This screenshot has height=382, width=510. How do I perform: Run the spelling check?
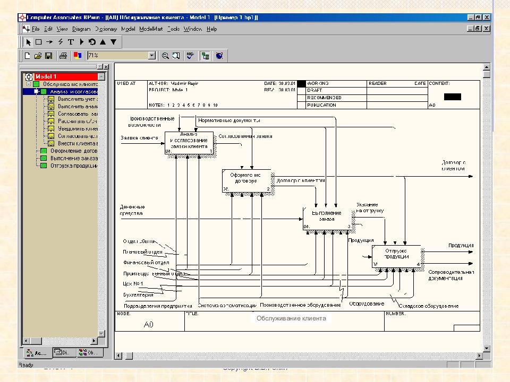click(190, 56)
